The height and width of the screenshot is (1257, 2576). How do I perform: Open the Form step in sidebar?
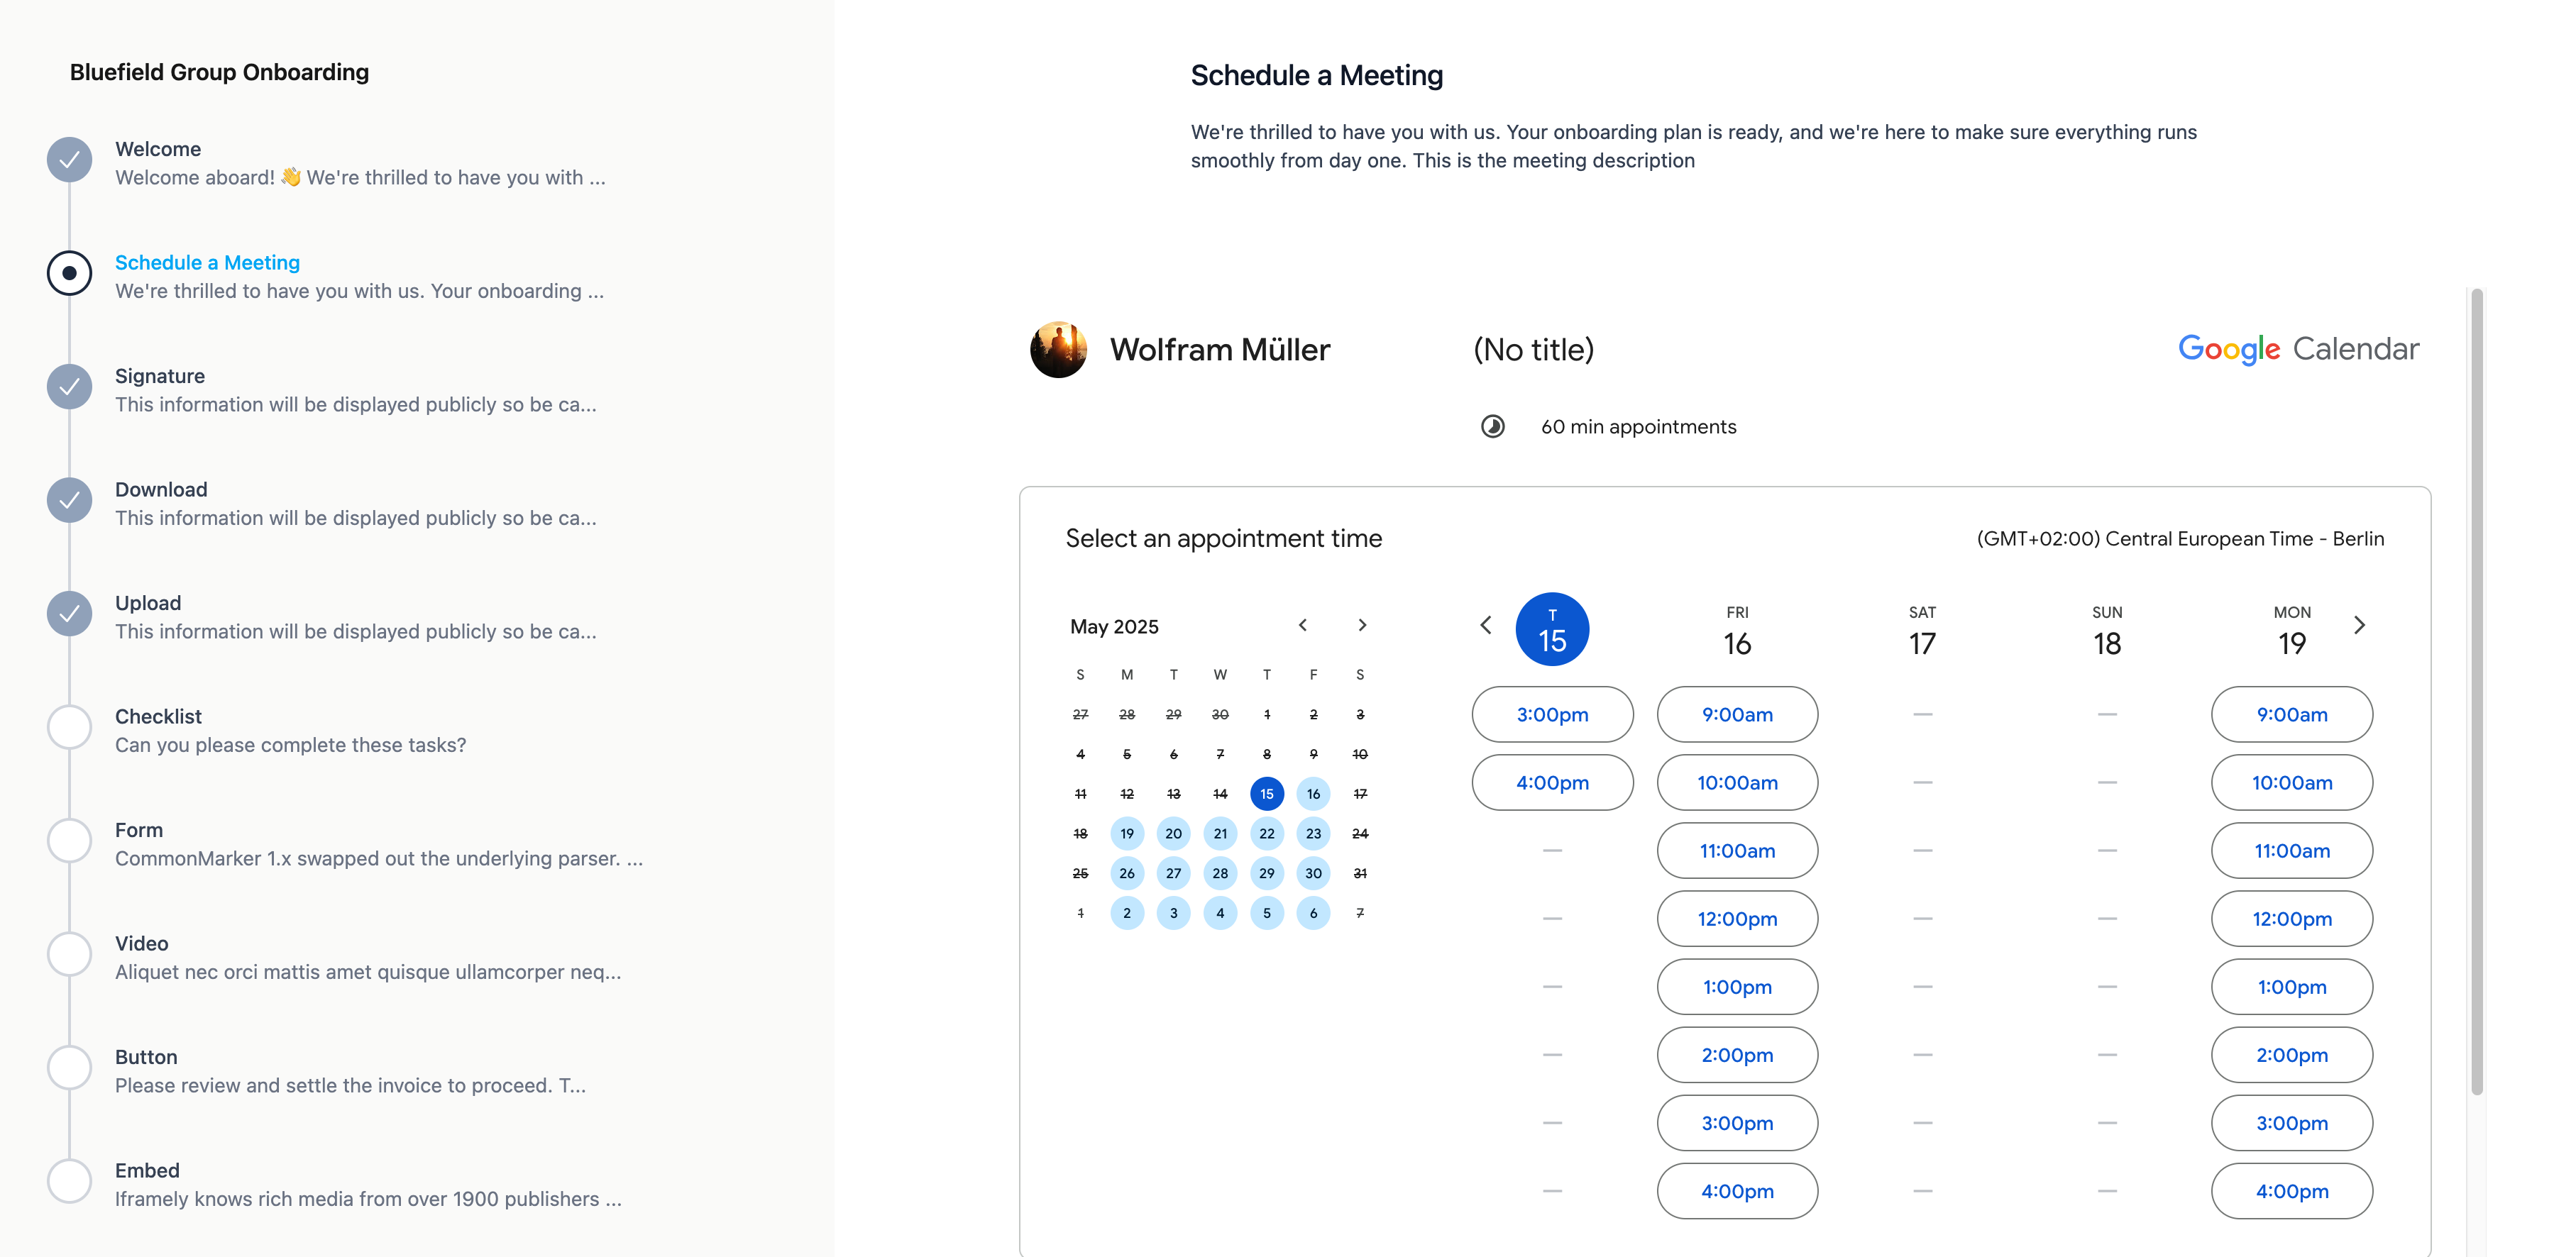pos(378,844)
